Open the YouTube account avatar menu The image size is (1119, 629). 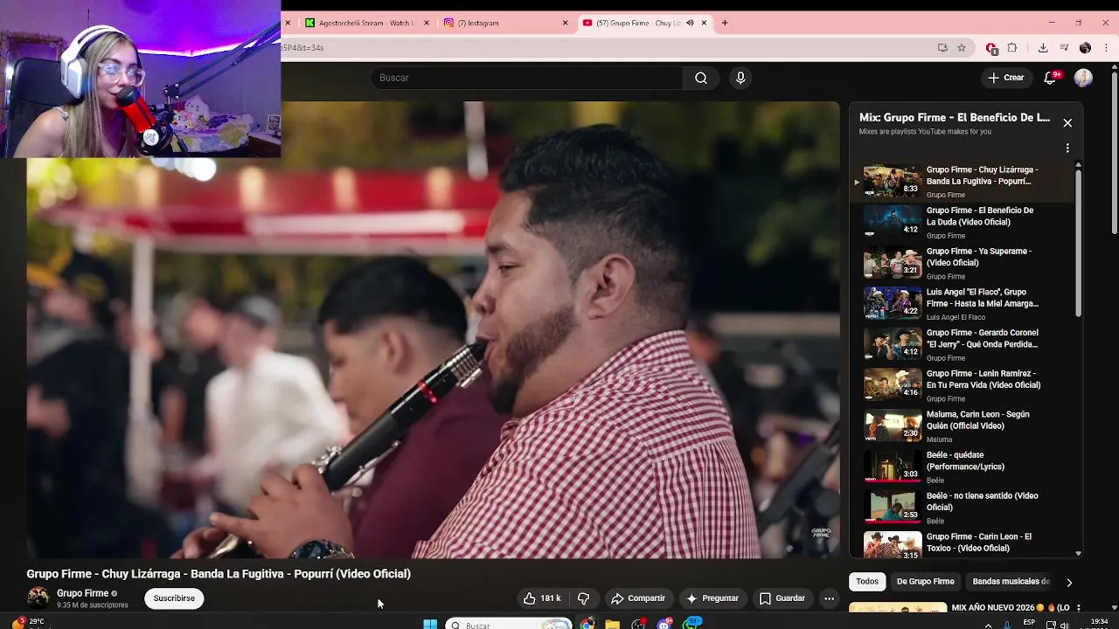1083,78
